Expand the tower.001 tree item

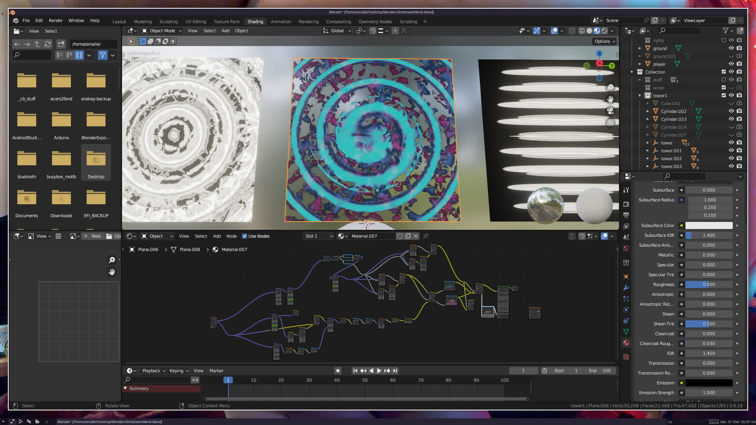[648, 151]
